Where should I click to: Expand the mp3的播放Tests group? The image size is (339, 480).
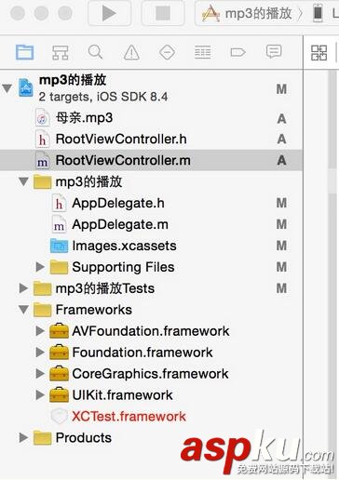click(23, 288)
